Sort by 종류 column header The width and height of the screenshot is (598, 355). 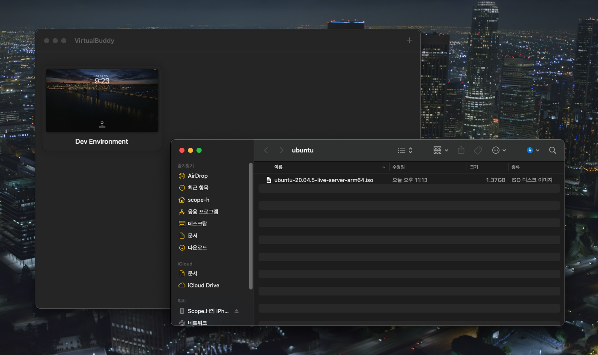click(515, 167)
